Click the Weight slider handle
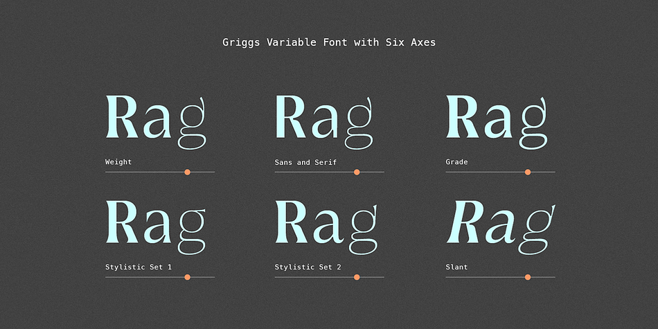This screenshot has width=658, height=329. point(188,172)
